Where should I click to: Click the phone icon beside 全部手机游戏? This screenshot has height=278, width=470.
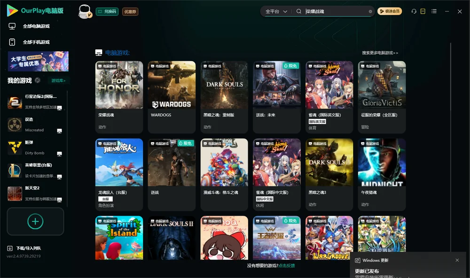coord(12,42)
